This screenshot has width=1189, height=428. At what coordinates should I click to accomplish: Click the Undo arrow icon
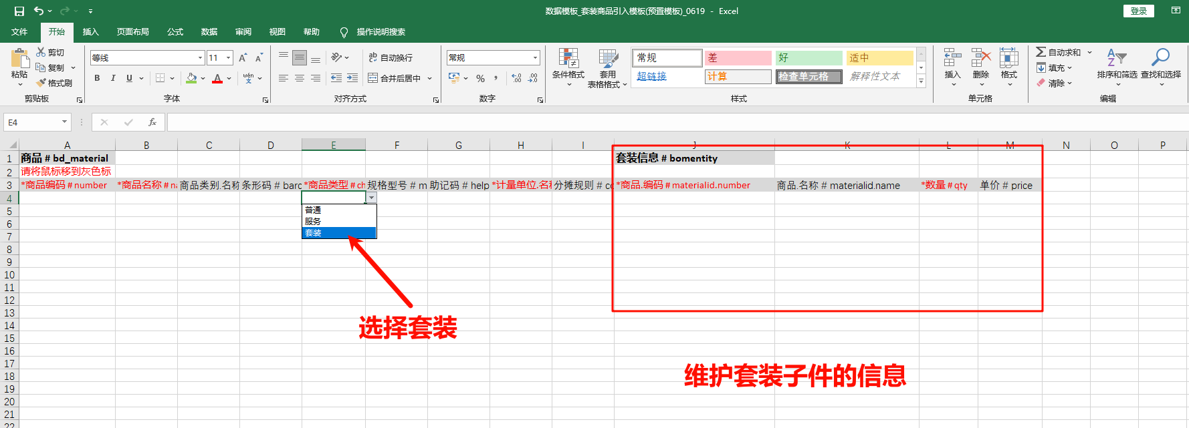pyautogui.click(x=39, y=11)
